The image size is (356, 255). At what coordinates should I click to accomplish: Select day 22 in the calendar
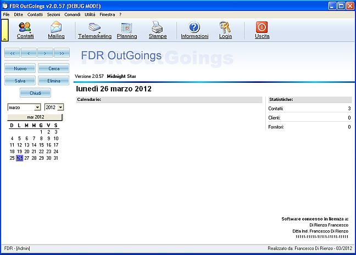pos(41,151)
